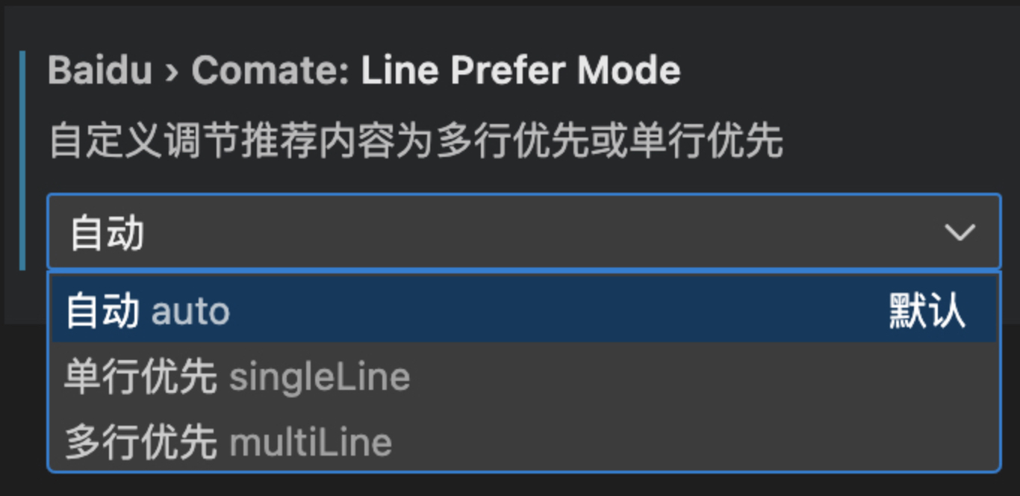Click empty space right of singleLine option

702,376
